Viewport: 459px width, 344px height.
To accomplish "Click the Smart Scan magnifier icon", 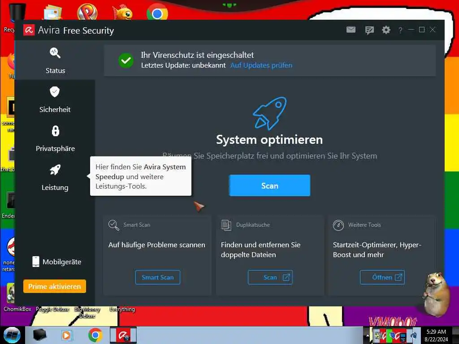I will (x=113, y=225).
